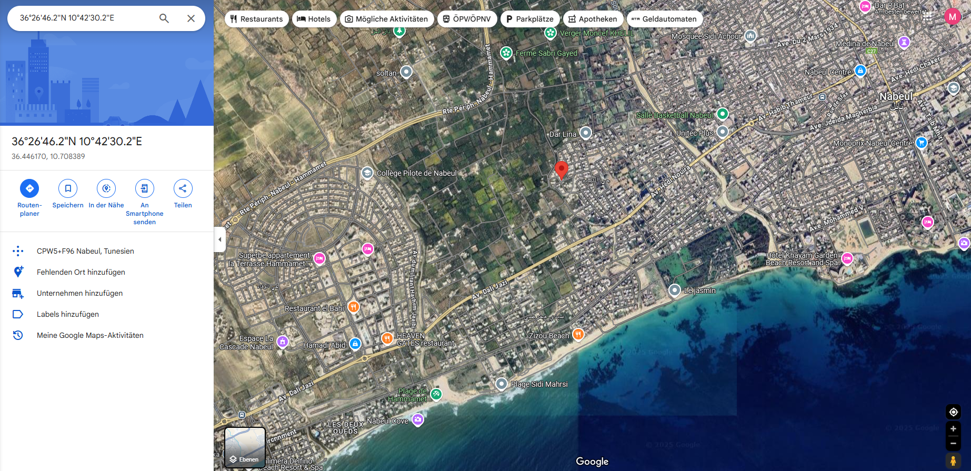The height and width of the screenshot is (471, 971).
Task: Click the Monoprix Nabeul Centre marker
Action: click(x=921, y=142)
